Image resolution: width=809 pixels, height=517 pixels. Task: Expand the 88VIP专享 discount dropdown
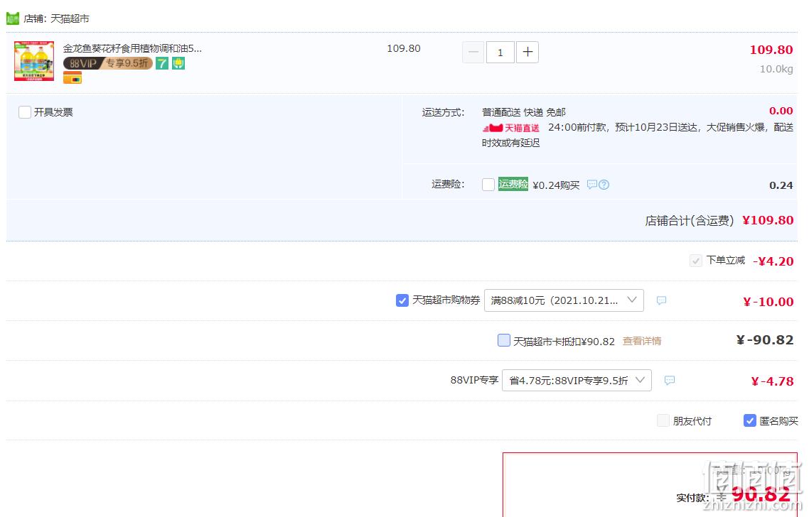tap(577, 381)
